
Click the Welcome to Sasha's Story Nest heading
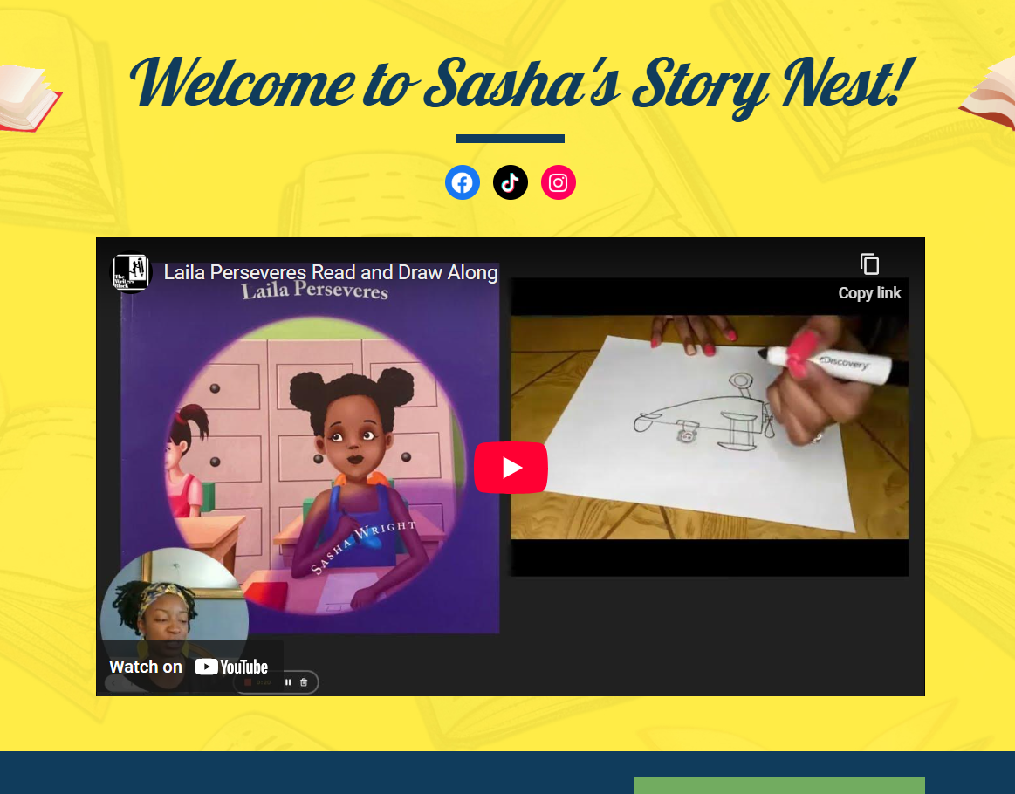(x=522, y=86)
